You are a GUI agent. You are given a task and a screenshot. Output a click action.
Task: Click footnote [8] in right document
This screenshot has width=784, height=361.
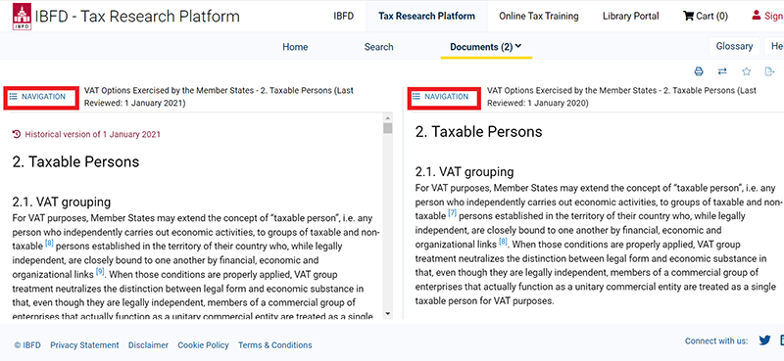(503, 242)
